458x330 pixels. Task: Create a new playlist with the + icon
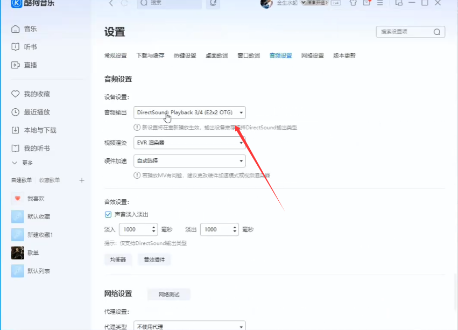pyautogui.click(x=81, y=181)
